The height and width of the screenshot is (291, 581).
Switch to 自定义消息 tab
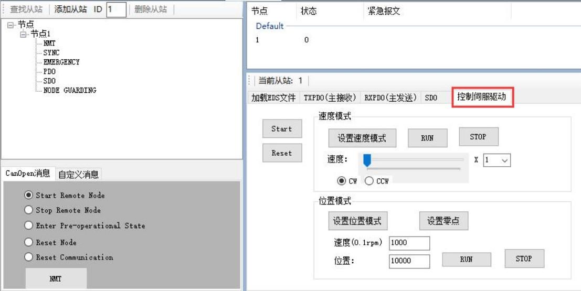point(78,174)
